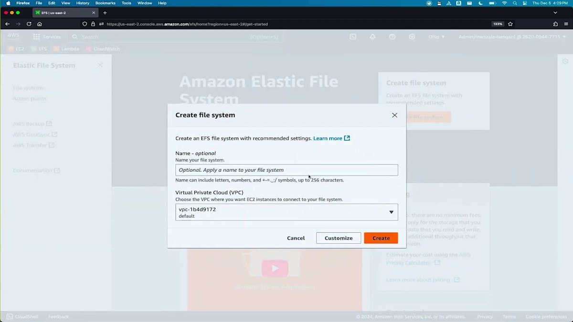The width and height of the screenshot is (573, 322).
Task: Go to the Firefox home page
Action: tap(39, 24)
